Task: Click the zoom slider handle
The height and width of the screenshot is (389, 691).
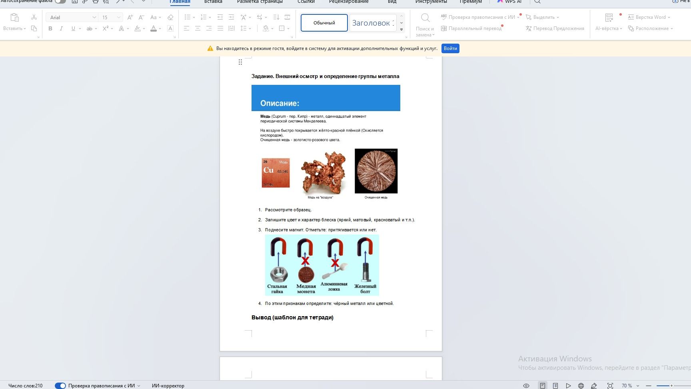Action: (x=672, y=386)
